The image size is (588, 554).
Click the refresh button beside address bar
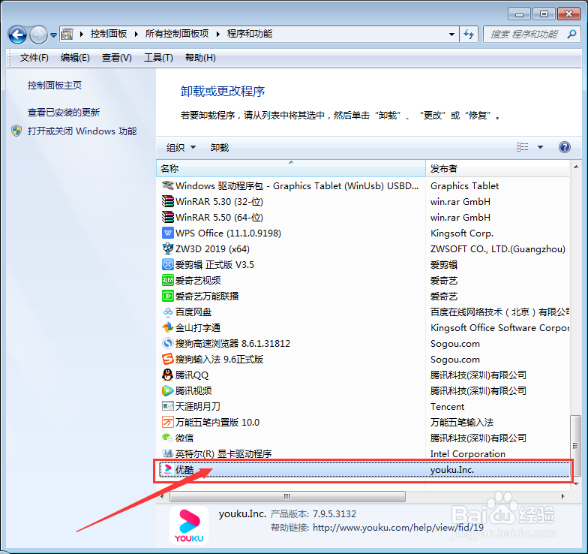(469, 35)
